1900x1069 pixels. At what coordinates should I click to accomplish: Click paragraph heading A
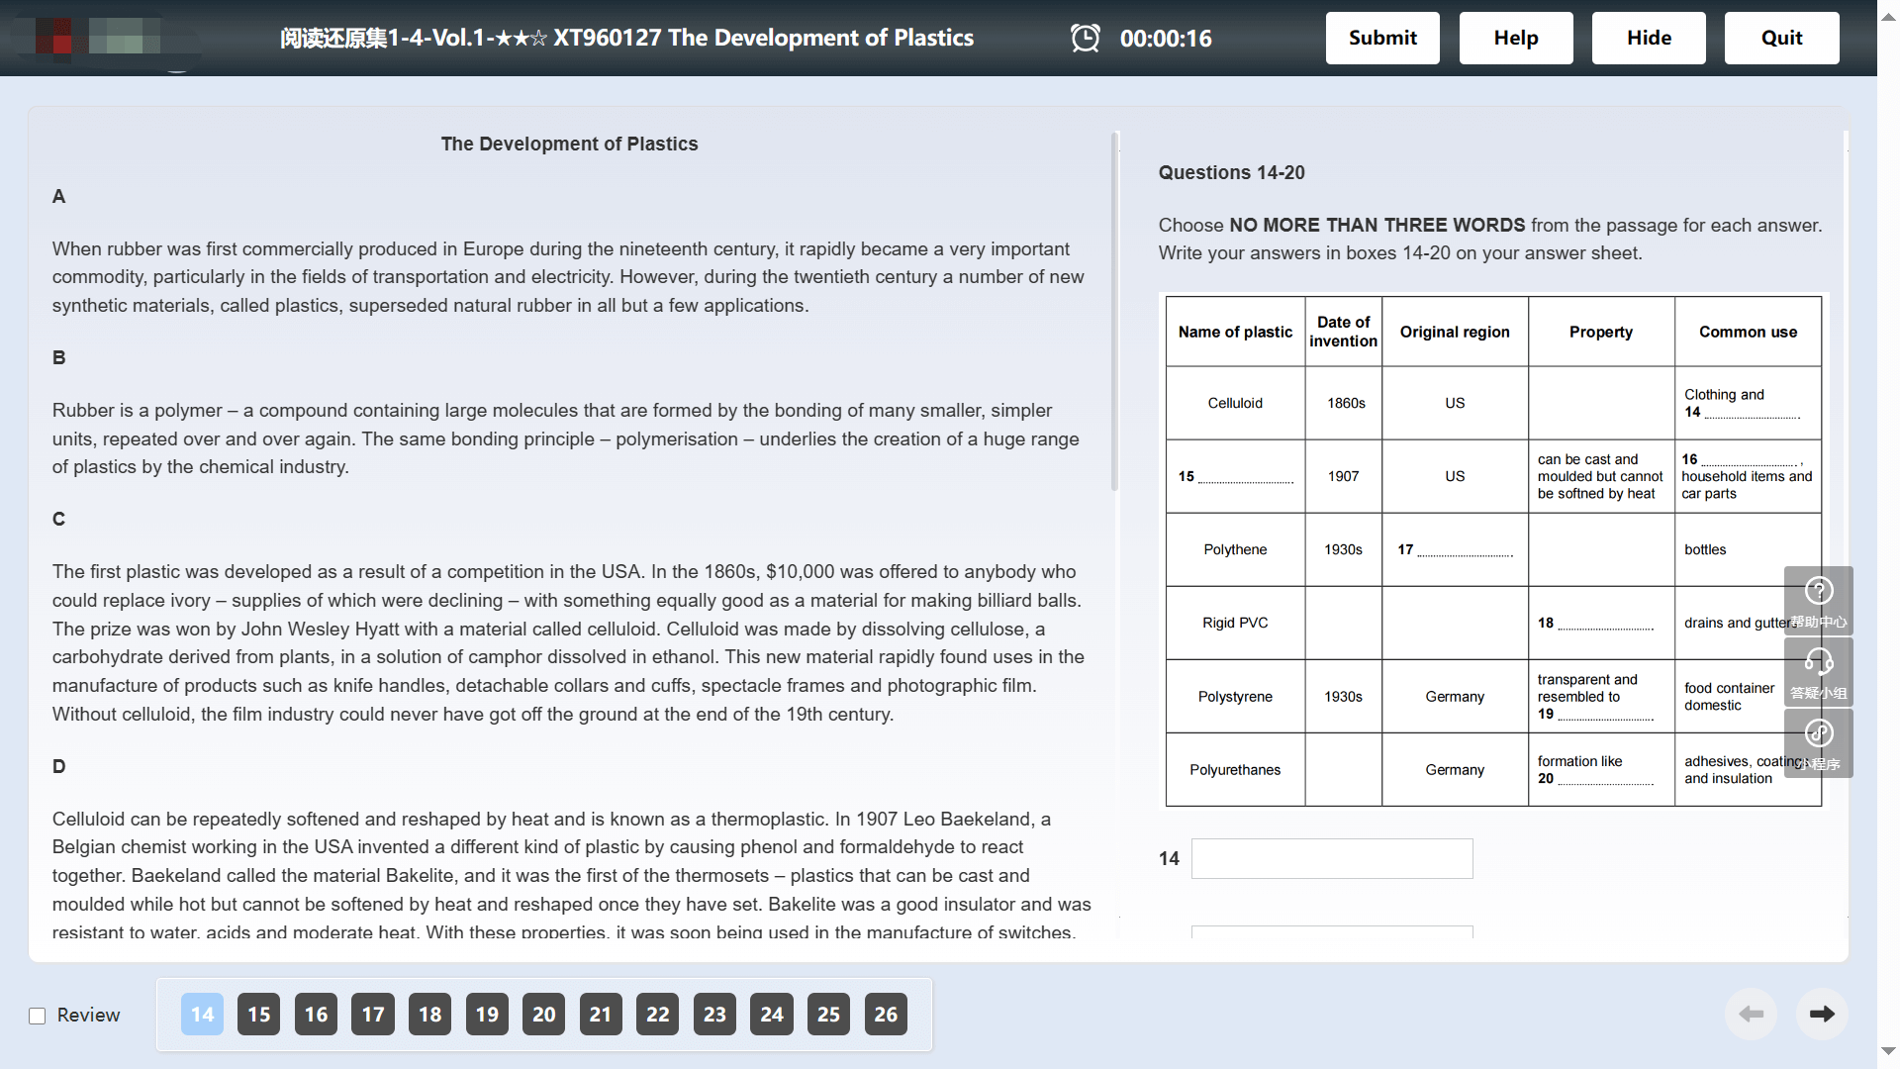[x=59, y=196]
